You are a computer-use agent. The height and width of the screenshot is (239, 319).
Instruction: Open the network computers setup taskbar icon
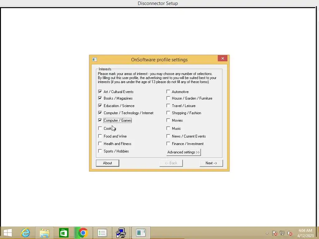(121, 233)
